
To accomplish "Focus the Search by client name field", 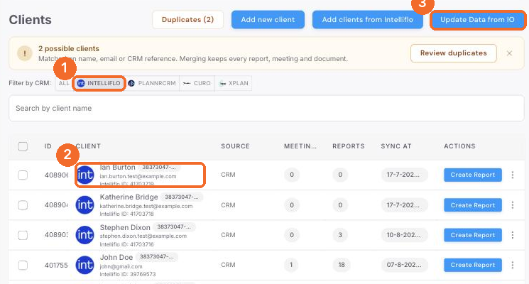I will [266, 108].
